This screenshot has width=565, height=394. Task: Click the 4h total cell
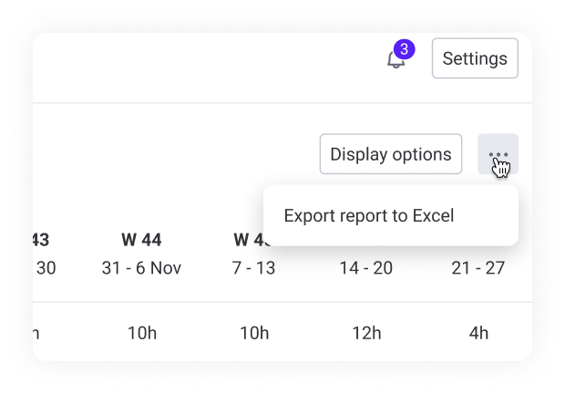[x=478, y=333]
